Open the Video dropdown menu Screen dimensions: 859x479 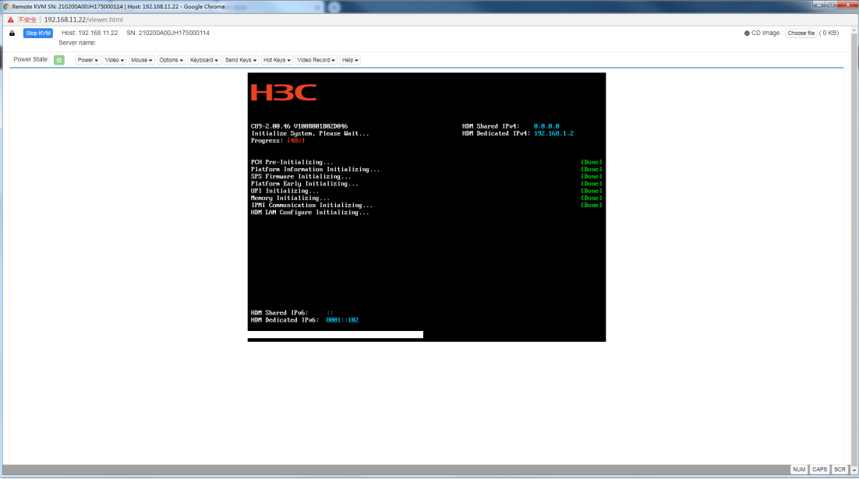point(115,60)
